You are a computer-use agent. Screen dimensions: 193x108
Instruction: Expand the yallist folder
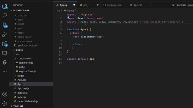point(21,24)
